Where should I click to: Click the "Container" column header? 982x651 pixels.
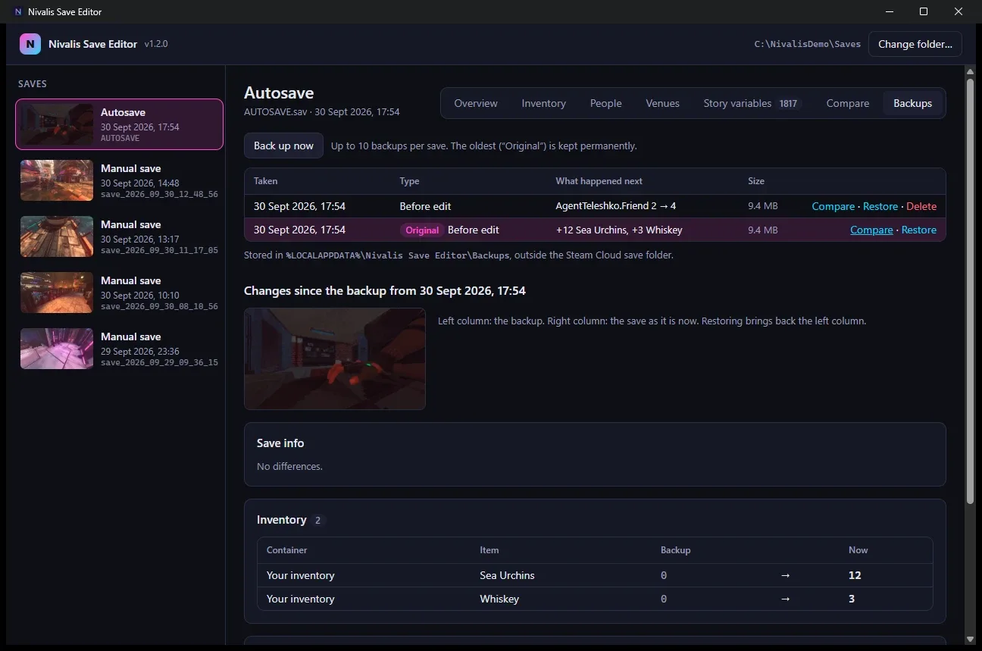pos(286,550)
